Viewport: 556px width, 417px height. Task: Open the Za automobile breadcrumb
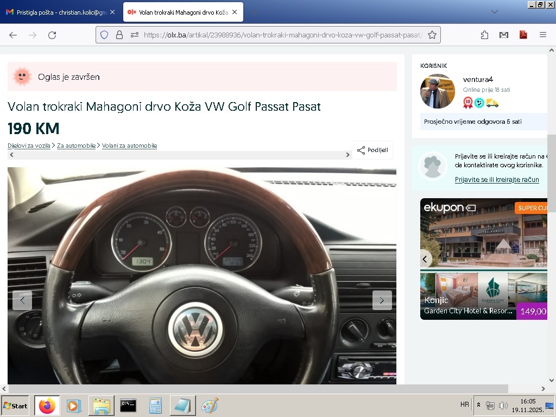(x=76, y=146)
